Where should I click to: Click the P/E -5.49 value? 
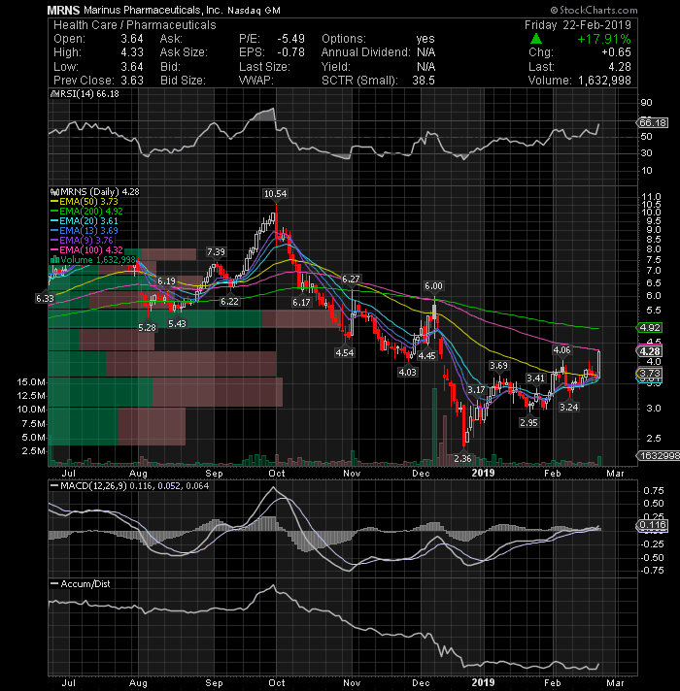click(291, 39)
